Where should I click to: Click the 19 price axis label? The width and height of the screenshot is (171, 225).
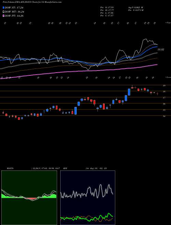164,86
